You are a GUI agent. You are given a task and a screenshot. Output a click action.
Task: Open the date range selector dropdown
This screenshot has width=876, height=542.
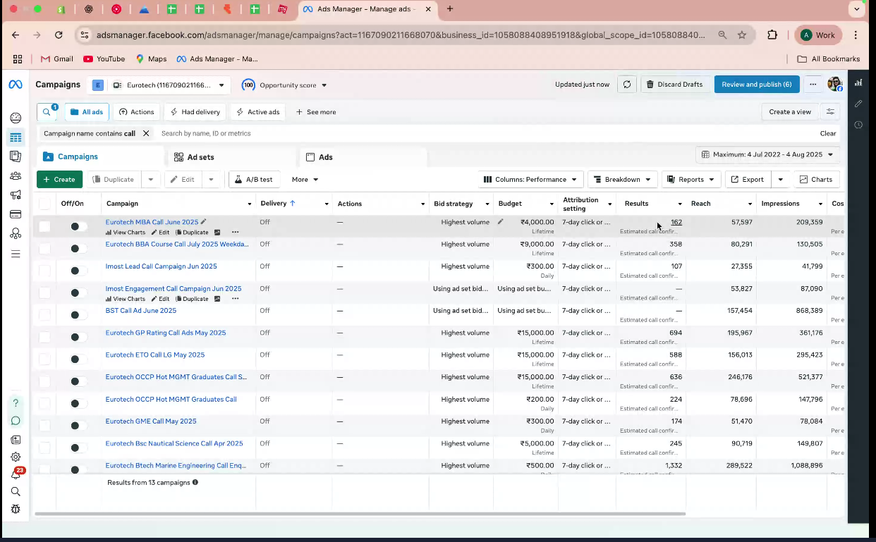(x=767, y=154)
